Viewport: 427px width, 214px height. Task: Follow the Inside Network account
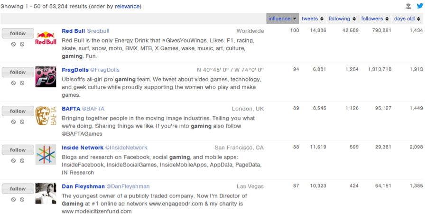tap(18, 150)
